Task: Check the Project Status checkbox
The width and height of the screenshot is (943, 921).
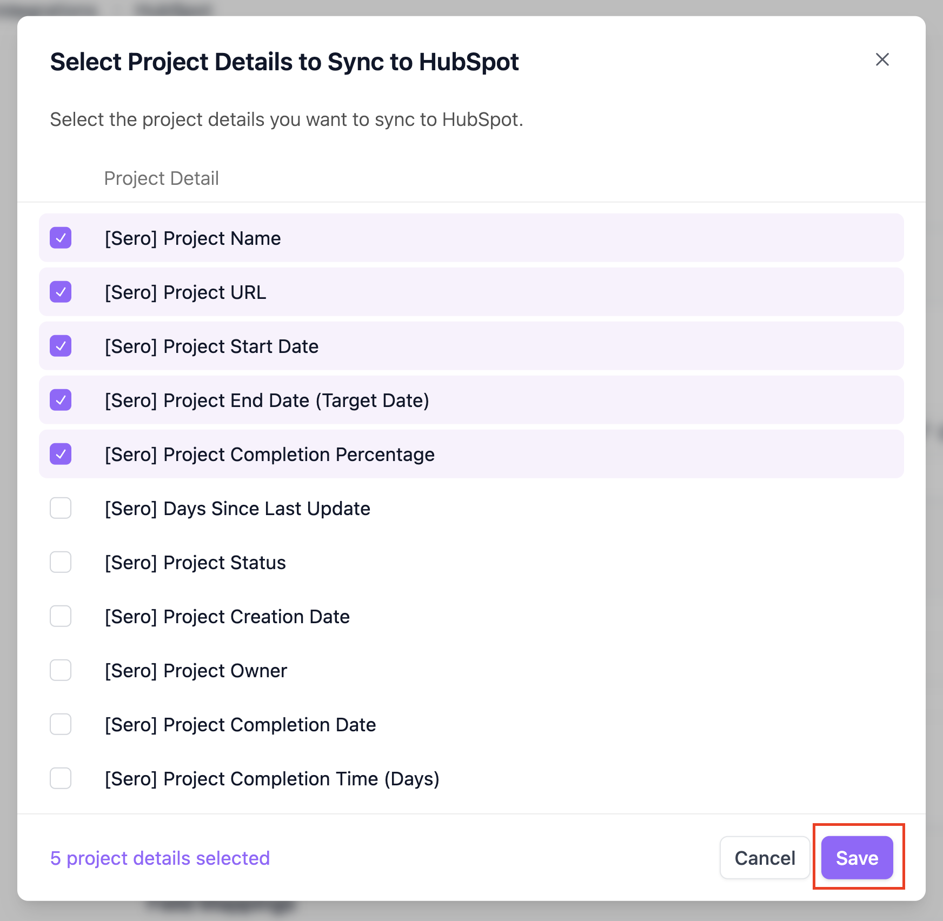Action: coord(61,562)
